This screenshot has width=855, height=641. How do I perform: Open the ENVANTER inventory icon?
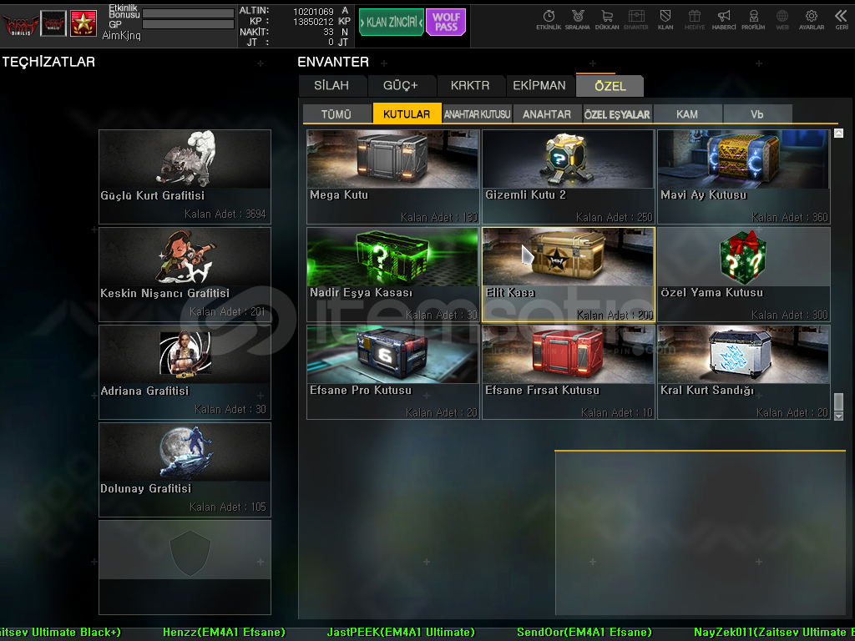point(635,20)
